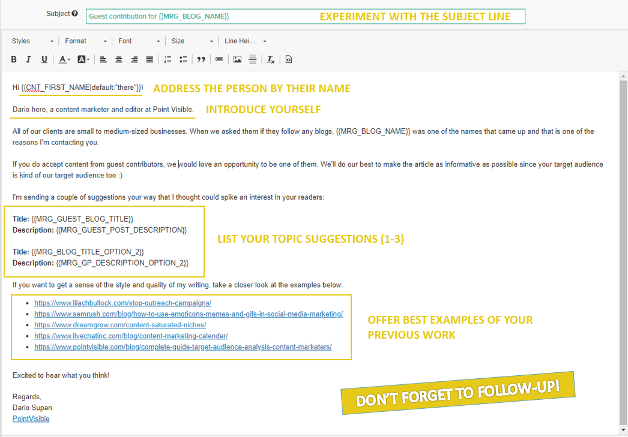Center align the text

(119, 59)
